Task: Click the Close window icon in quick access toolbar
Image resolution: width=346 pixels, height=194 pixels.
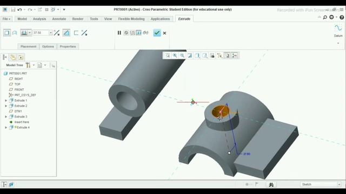Action: pyautogui.click(x=46, y=10)
